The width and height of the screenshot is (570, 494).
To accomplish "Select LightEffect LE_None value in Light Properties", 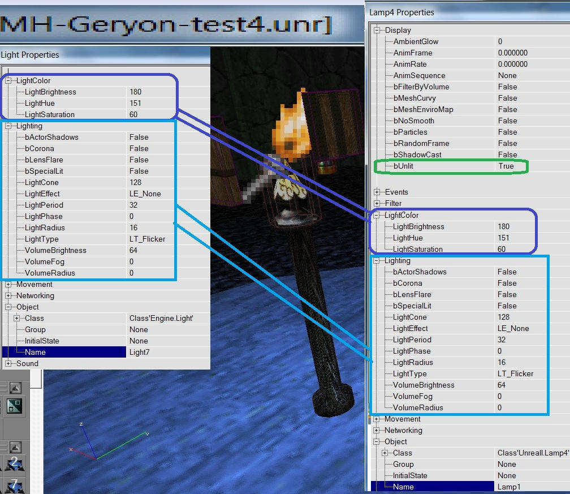I will point(145,194).
